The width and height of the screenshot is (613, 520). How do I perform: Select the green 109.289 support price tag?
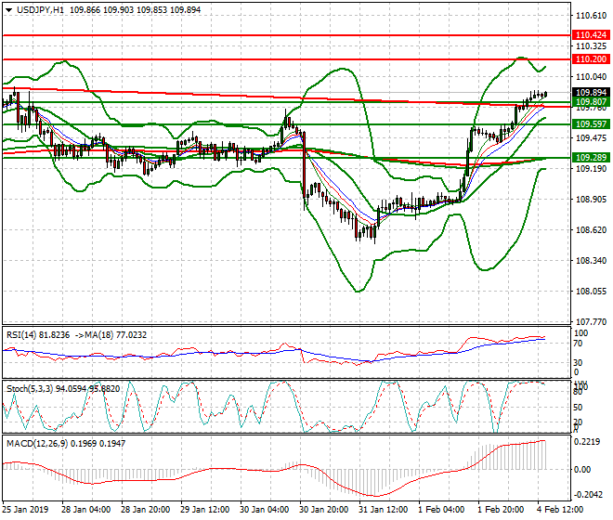click(x=591, y=158)
